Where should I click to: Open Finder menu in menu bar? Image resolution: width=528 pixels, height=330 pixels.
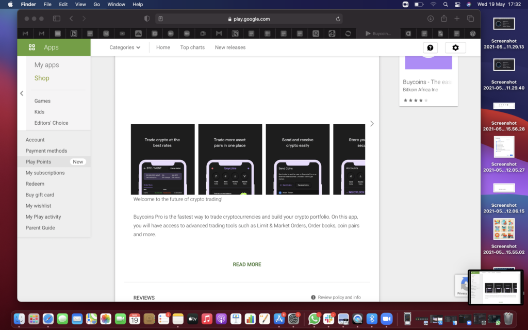coord(28,4)
